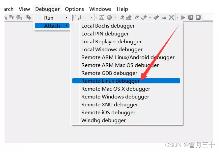Click the gray circle breakpoint icon

109,17
